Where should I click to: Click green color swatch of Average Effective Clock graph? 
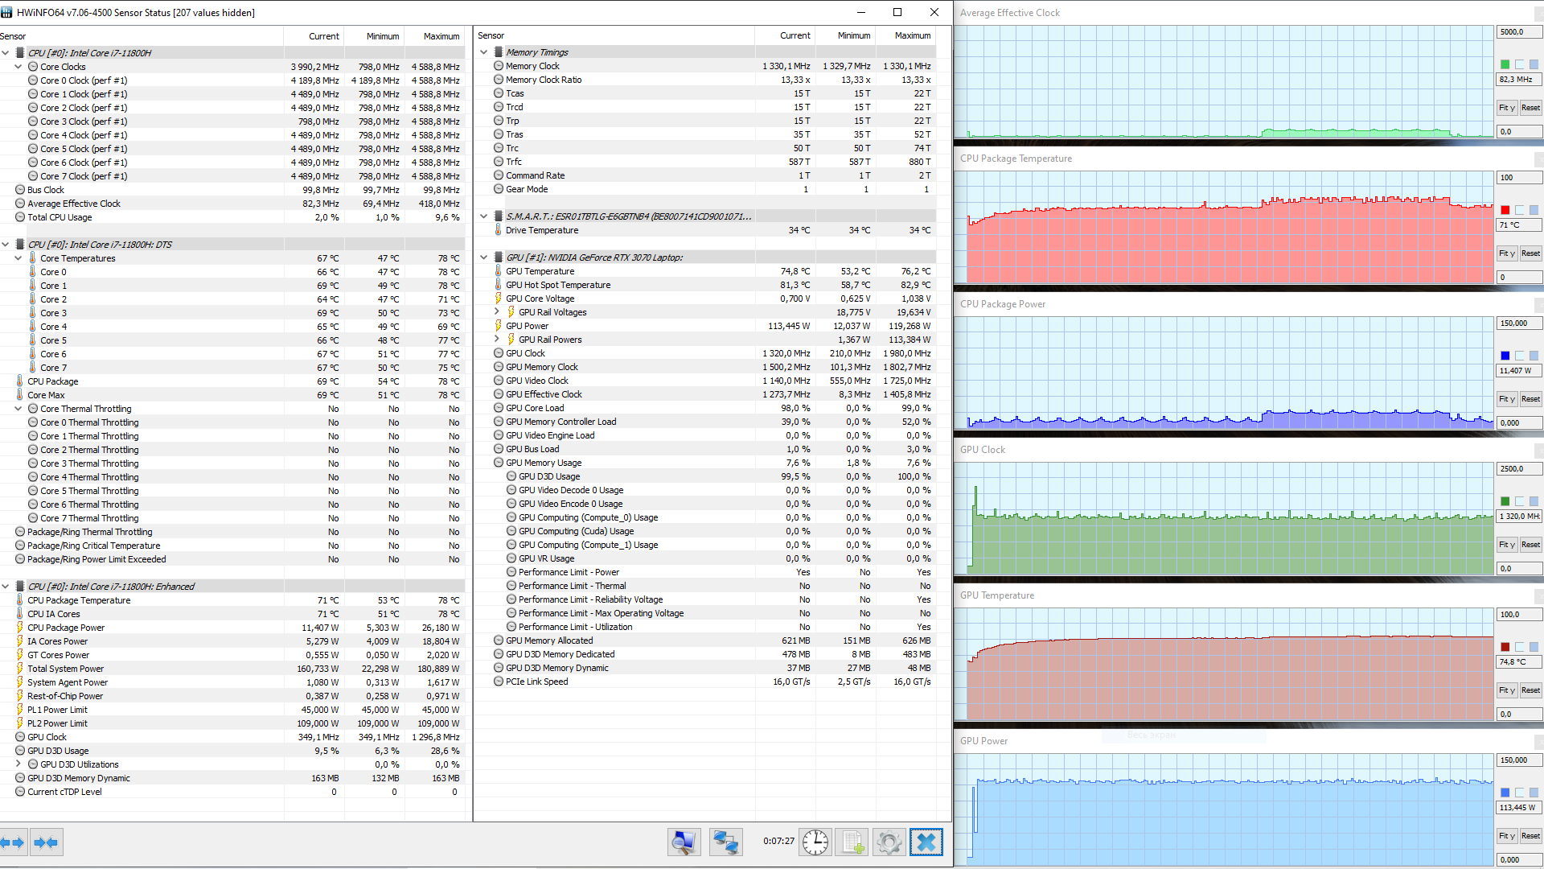point(1505,64)
